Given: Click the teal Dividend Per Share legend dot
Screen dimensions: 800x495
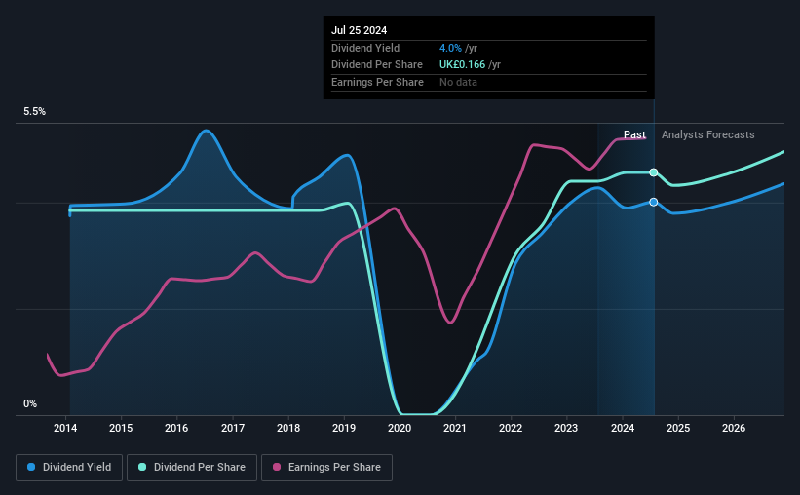Looking at the screenshot, I should (x=142, y=467).
